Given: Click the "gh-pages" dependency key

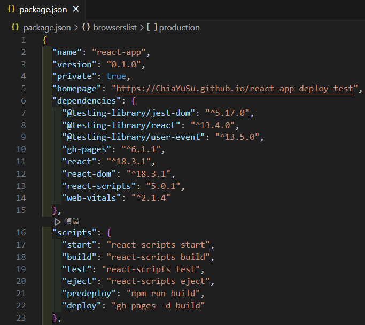Looking at the screenshot, I should point(87,149).
